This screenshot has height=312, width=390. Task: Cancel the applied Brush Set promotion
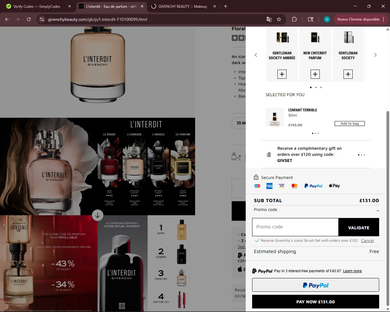367,241
